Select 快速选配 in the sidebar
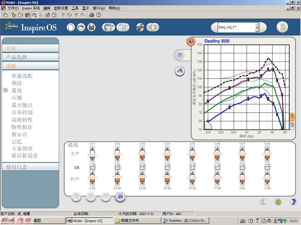 click(22, 76)
